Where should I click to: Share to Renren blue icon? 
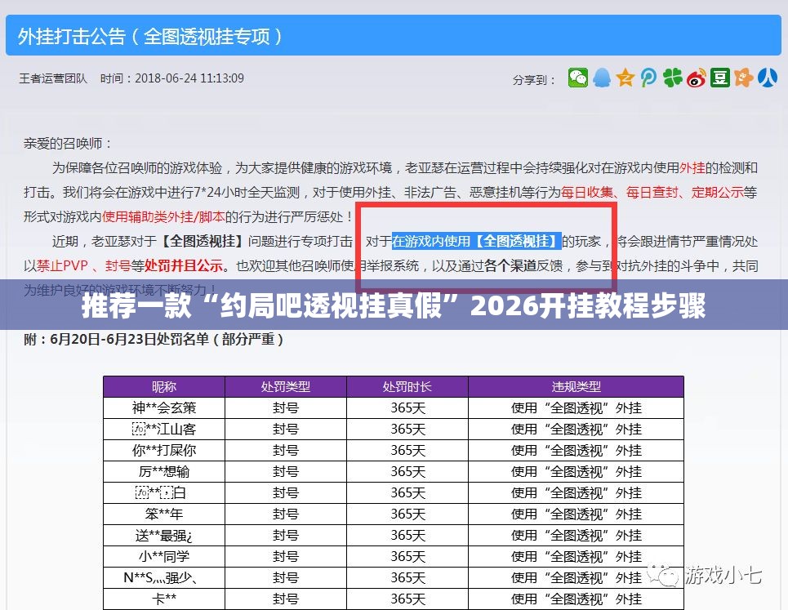[768, 78]
